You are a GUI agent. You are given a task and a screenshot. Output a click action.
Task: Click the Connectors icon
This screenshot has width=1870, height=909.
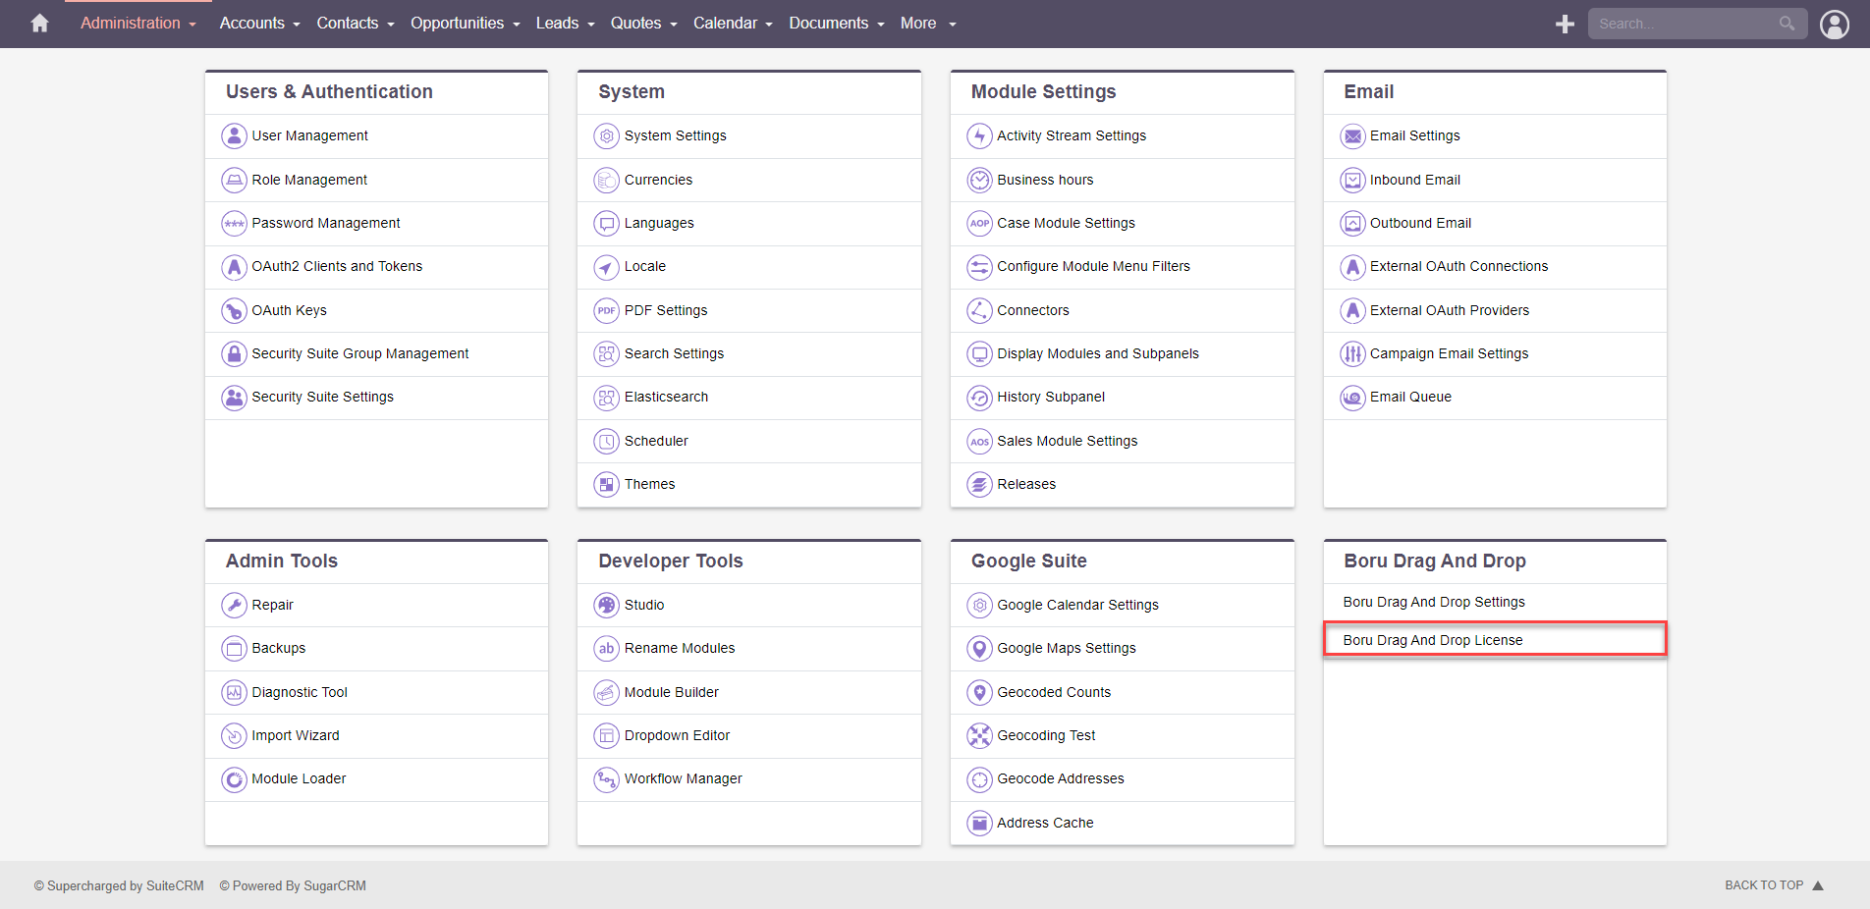coord(979,310)
